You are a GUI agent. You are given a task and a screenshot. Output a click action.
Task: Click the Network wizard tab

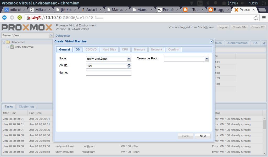click(157, 49)
